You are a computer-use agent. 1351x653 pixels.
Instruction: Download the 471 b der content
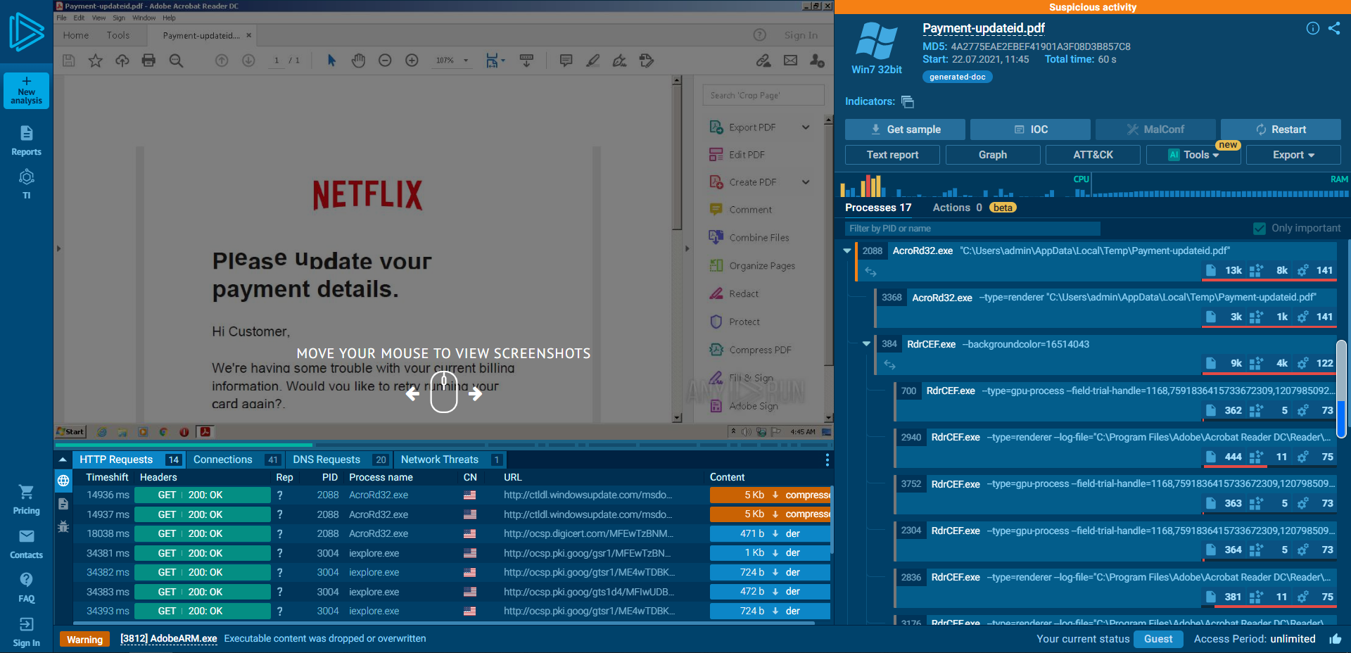(770, 534)
